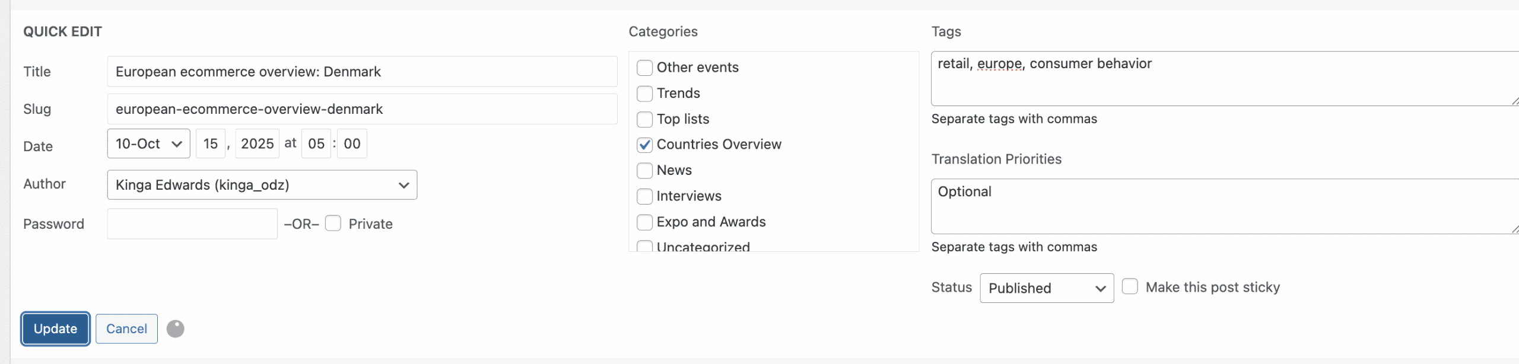Enable the Interviews category
Image resolution: width=1519 pixels, height=364 pixels.
[644, 196]
